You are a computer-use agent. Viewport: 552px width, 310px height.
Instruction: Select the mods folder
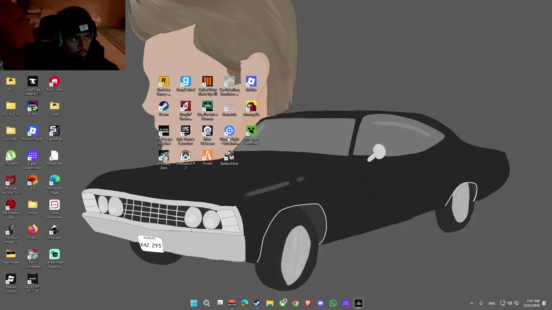32,207
